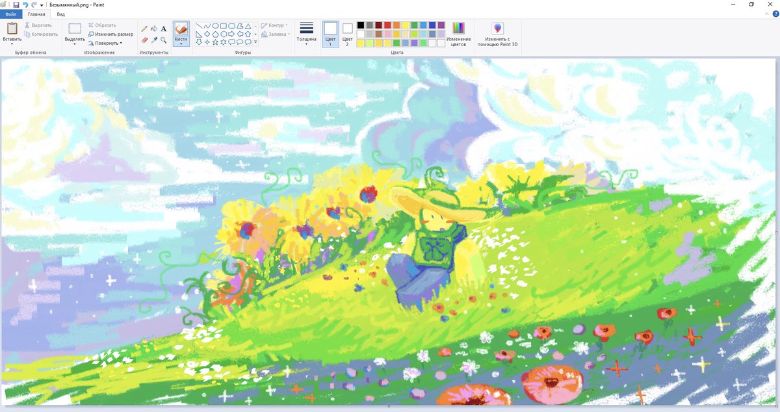The height and width of the screenshot is (412, 780).
Task: Open the Повернуть rotate dropdown
Action: (x=105, y=43)
